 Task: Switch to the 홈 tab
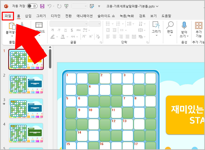(18, 16)
